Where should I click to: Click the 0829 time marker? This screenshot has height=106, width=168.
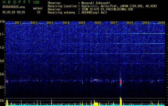pos(146,23)
